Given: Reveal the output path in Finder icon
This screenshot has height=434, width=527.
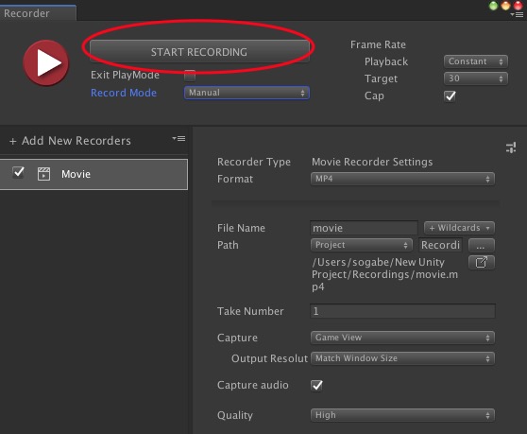Looking at the screenshot, I should tap(482, 262).
